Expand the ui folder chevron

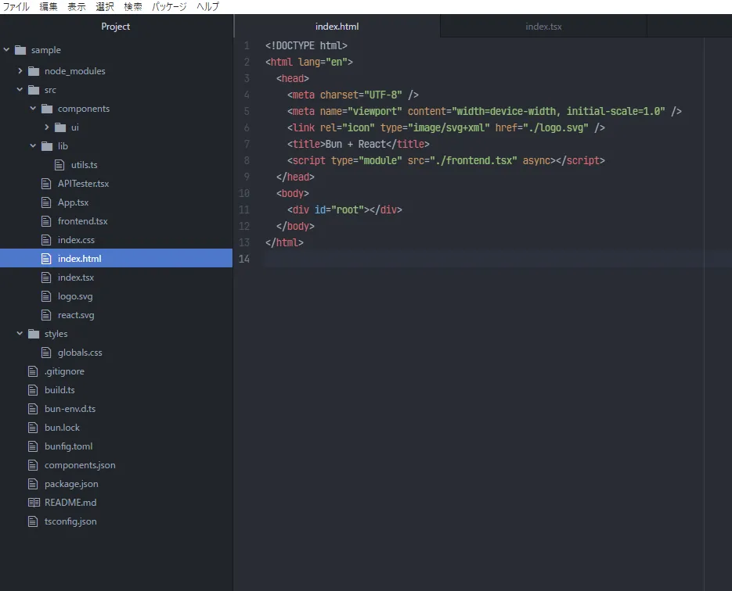pyautogui.click(x=47, y=127)
